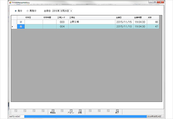The height and width of the screenshot is (119, 173).
Task: Open print preview with the プレビュー button
Action: [71, 112]
